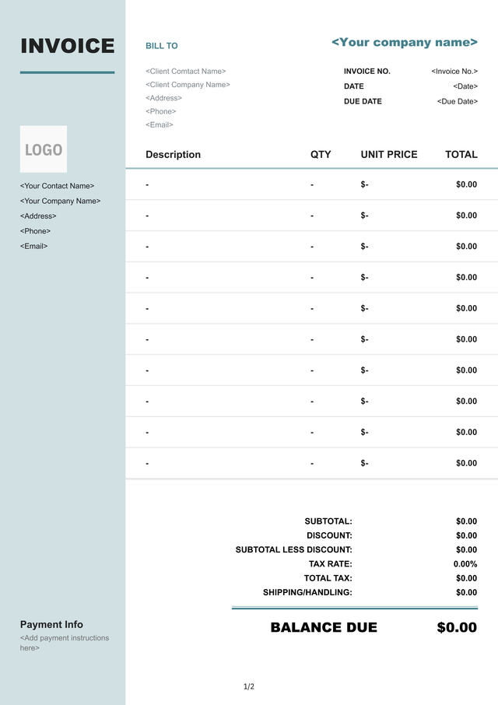Click the UNIT PRICE column header
This screenshot has width=498, height=705.
(x=389, y=155)
